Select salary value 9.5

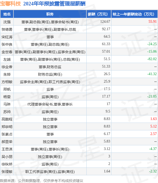(108, 111)
